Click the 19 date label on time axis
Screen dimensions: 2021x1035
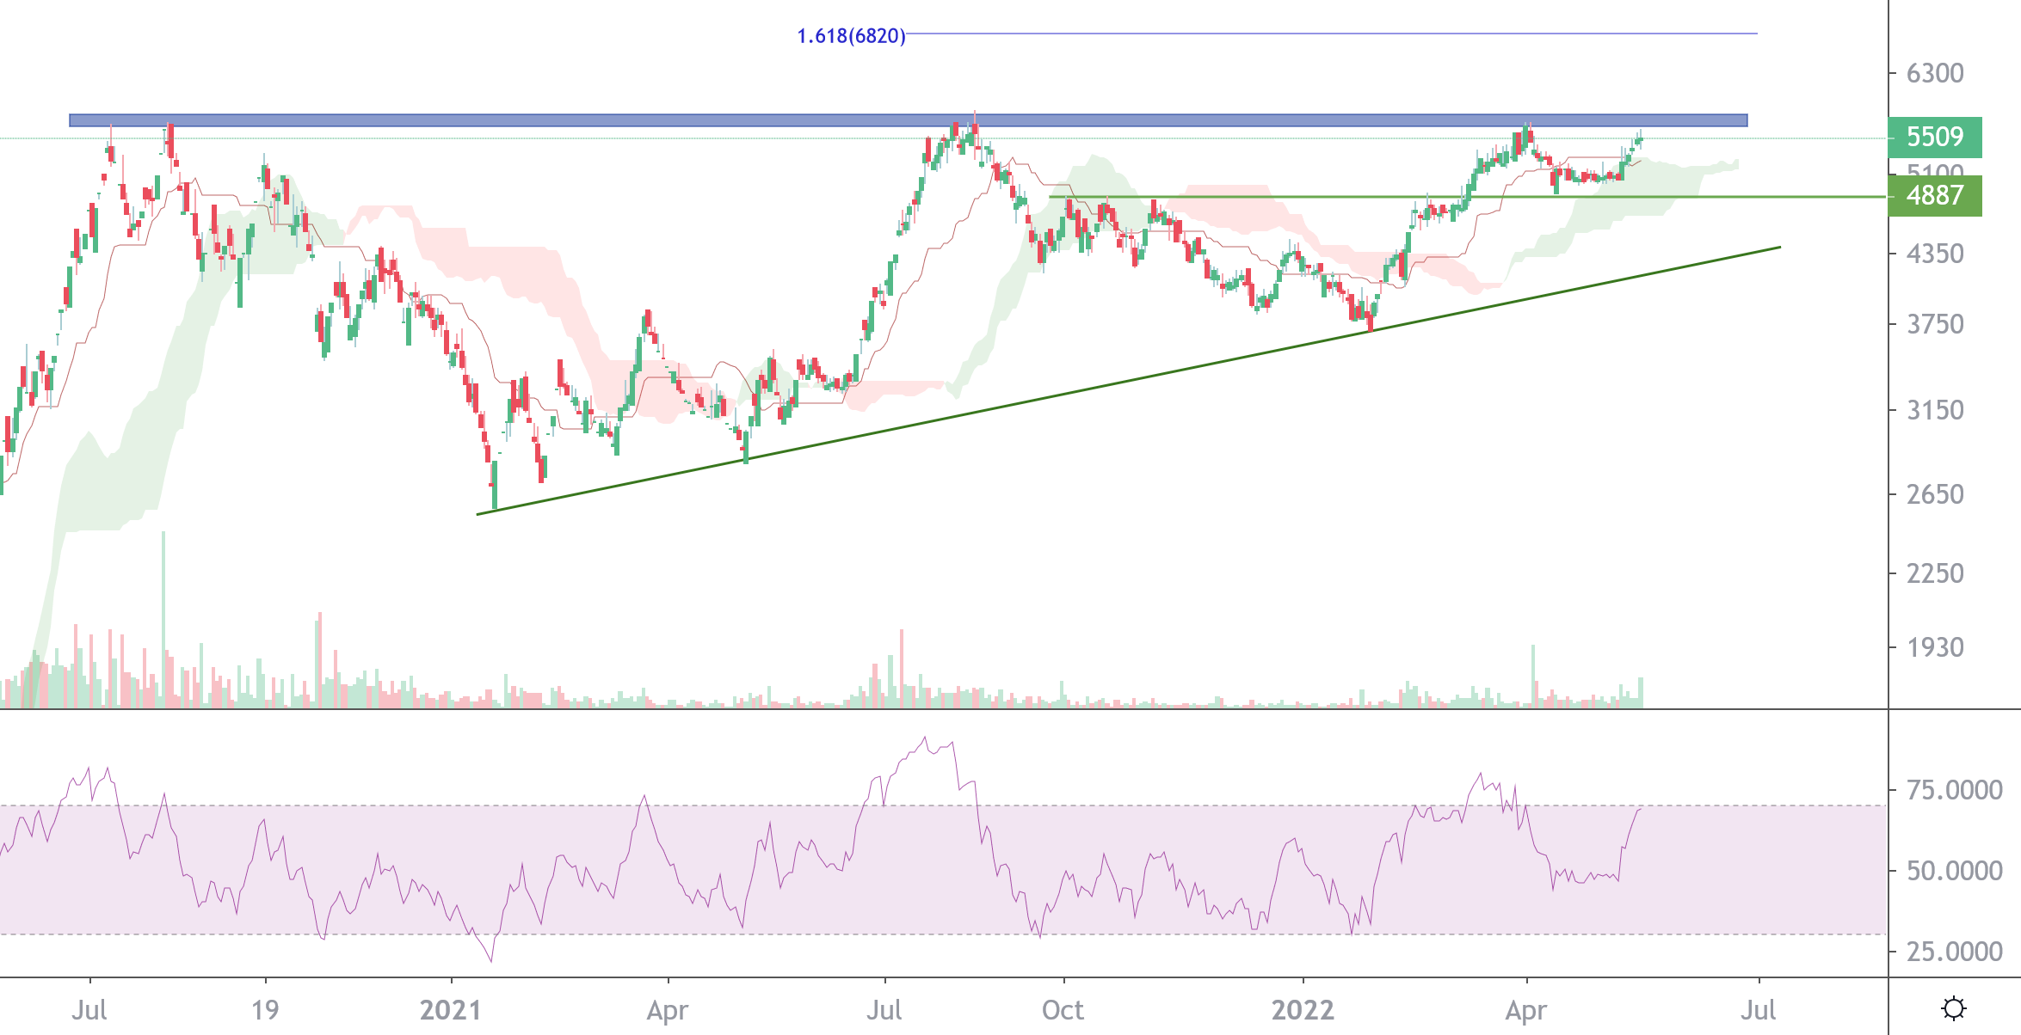[x=265, y=1009]
